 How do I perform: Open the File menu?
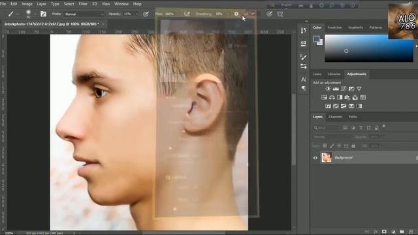[x=3, y=4]
